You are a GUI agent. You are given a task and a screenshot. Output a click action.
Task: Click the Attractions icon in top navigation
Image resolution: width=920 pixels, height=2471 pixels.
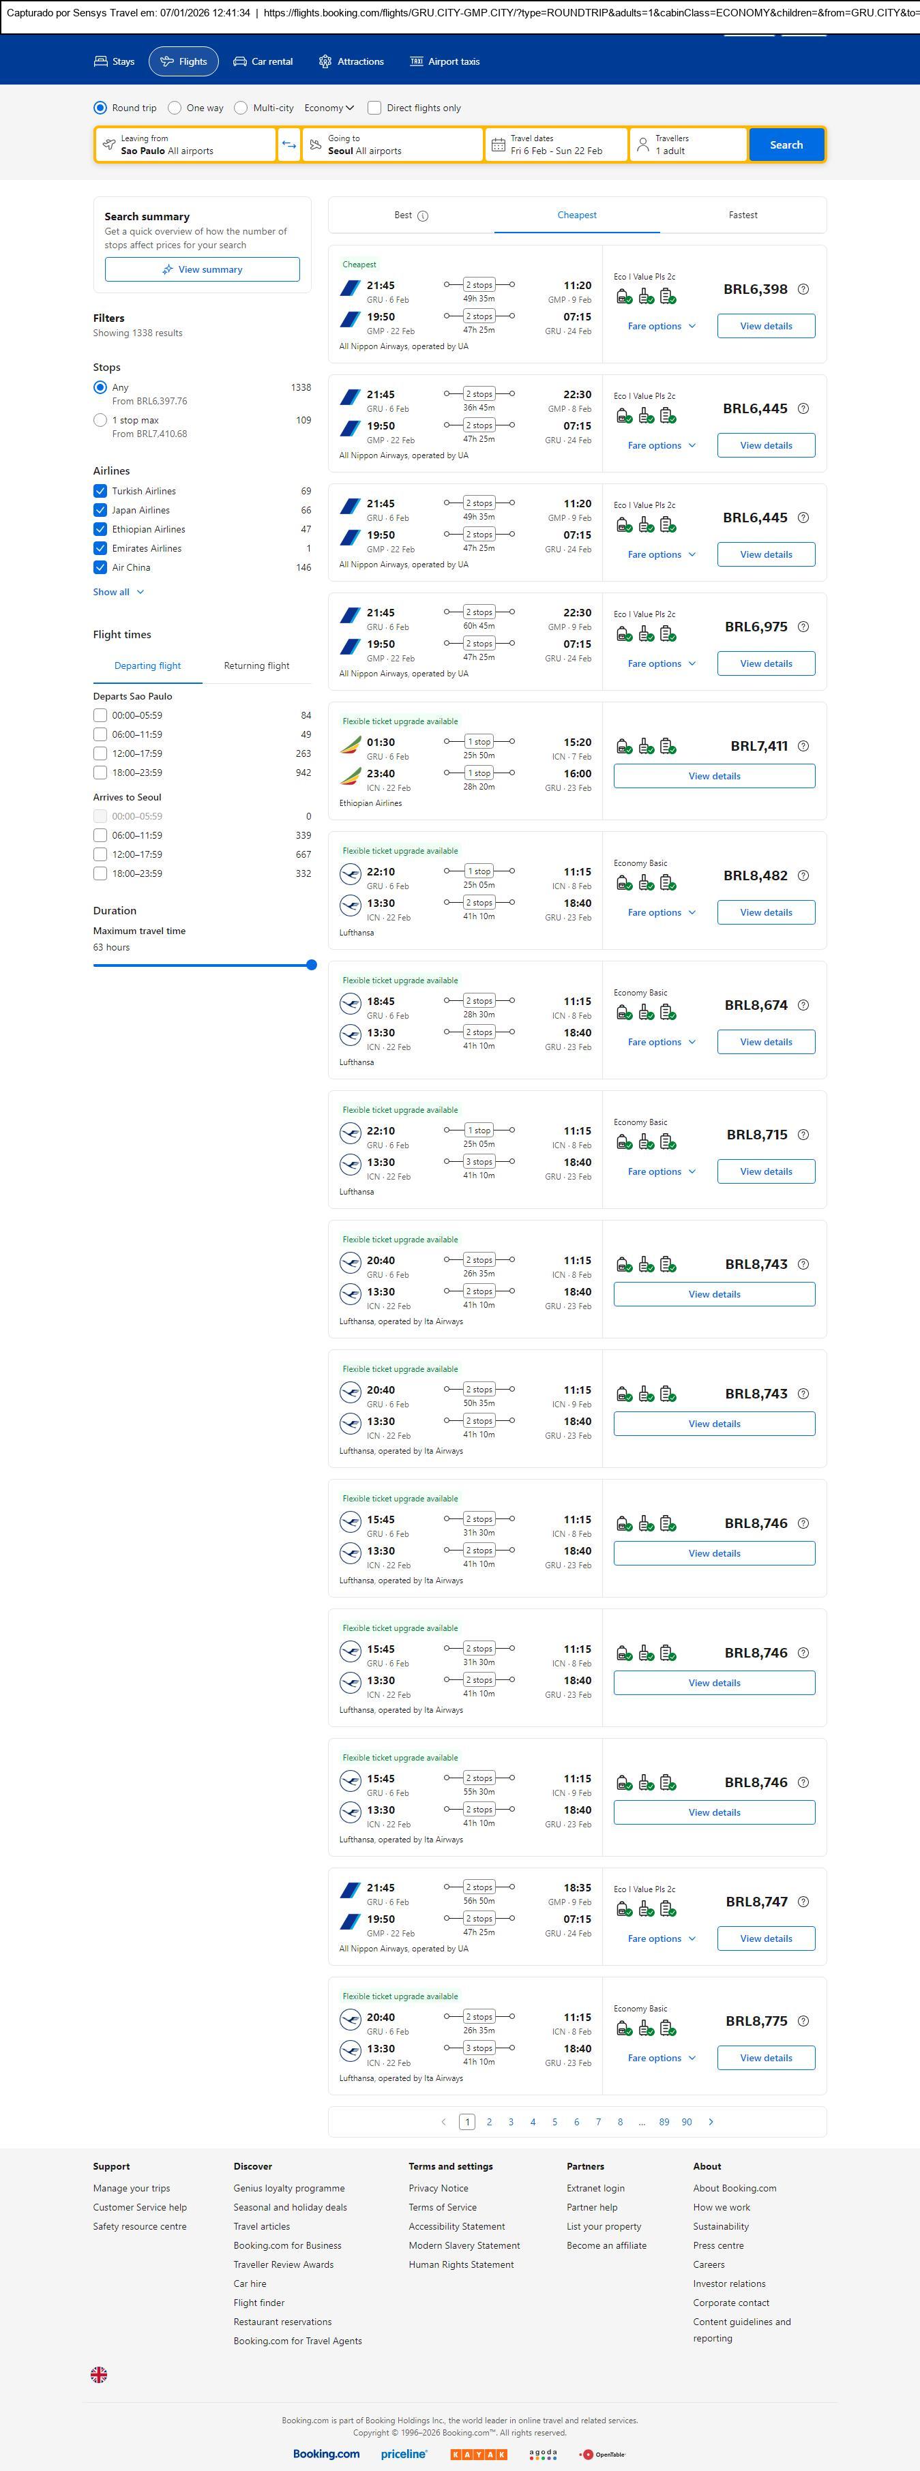coord(325,61)
